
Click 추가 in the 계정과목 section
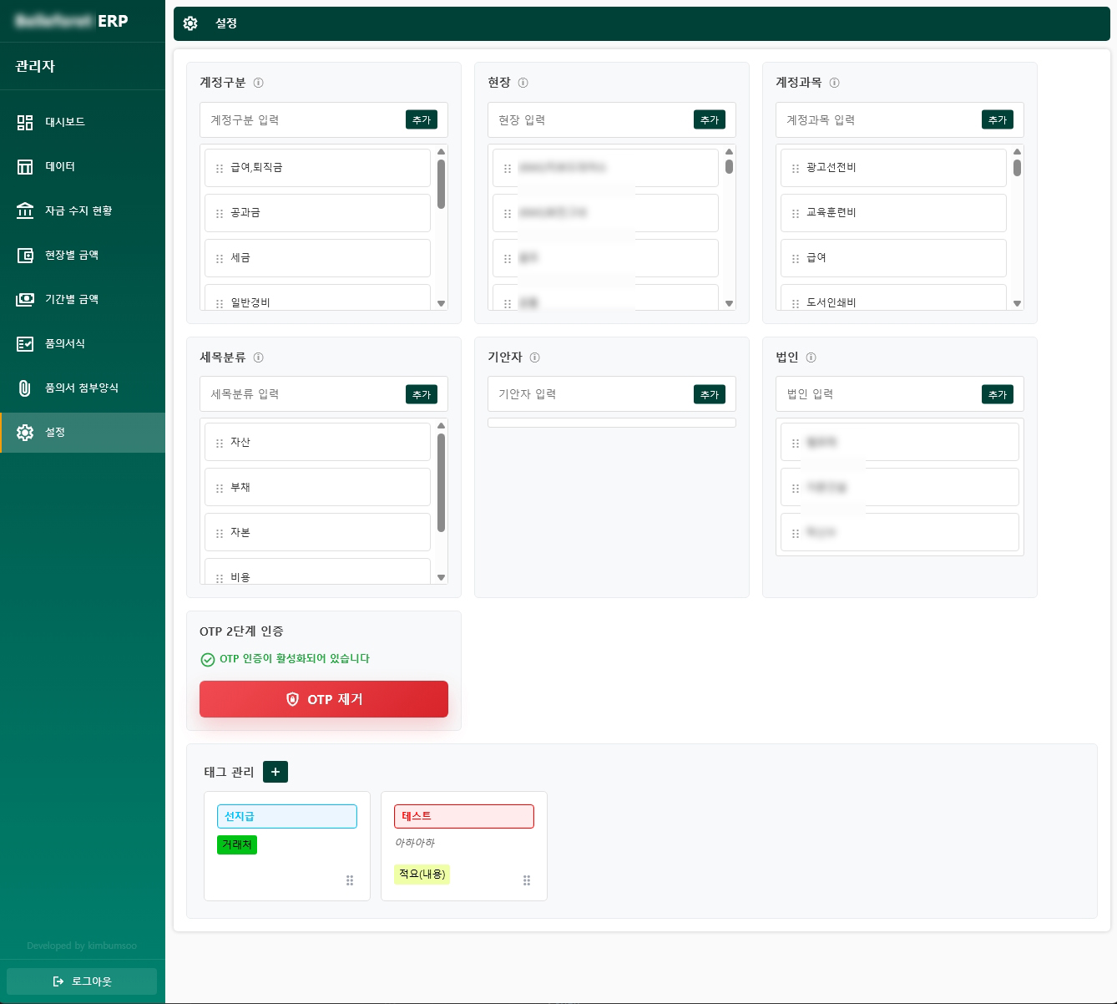(x=998, y=119)
